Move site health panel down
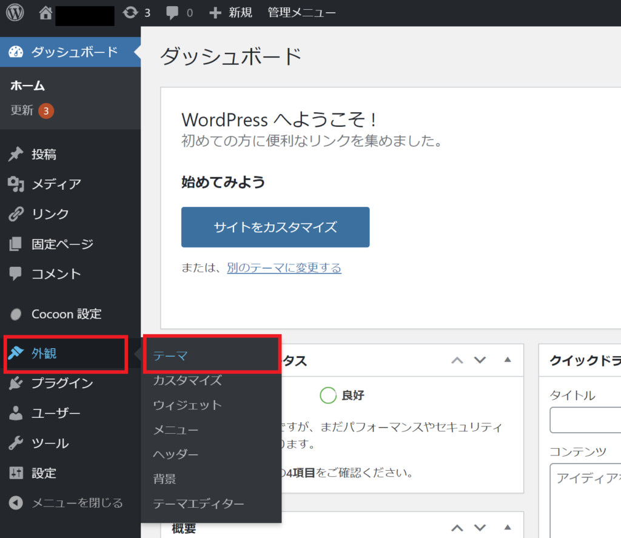 point(480,360)
